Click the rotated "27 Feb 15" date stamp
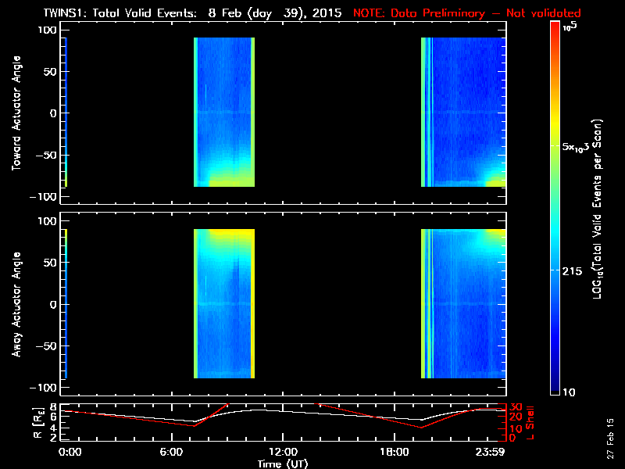The image size is (625, 469). click(610, 439)
